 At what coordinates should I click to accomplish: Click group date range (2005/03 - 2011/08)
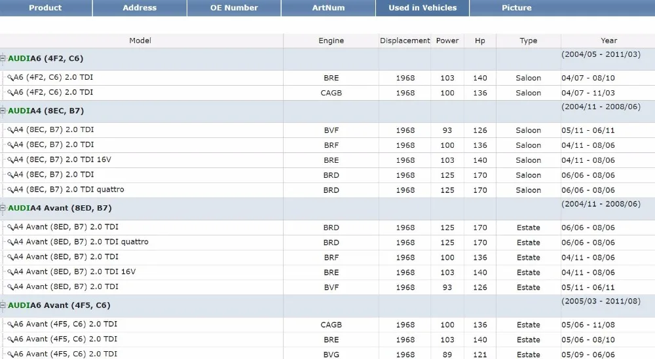click(x=601, y=301)
